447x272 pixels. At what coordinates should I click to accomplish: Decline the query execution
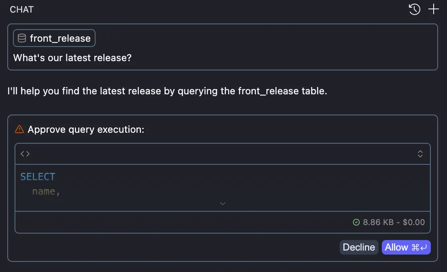click(x=359, y=247)
